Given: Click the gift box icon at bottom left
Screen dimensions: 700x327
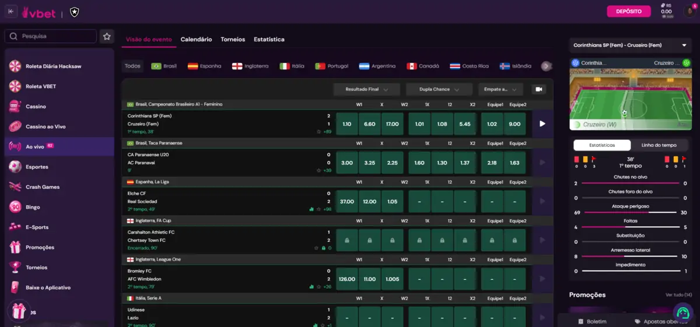Looking at the screenshot, I should (x=19, y=311).
